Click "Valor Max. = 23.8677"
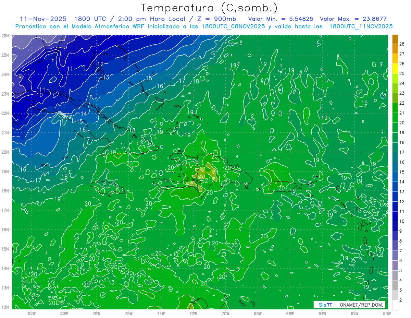Image resolution: width=411 pixels, height=318 pixels. [353, 19]
